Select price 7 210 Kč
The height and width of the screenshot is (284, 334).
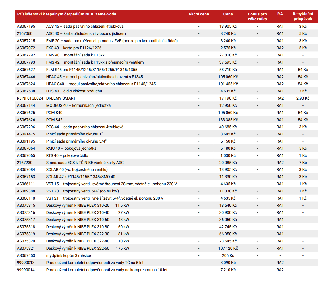(x=228, y=270)
